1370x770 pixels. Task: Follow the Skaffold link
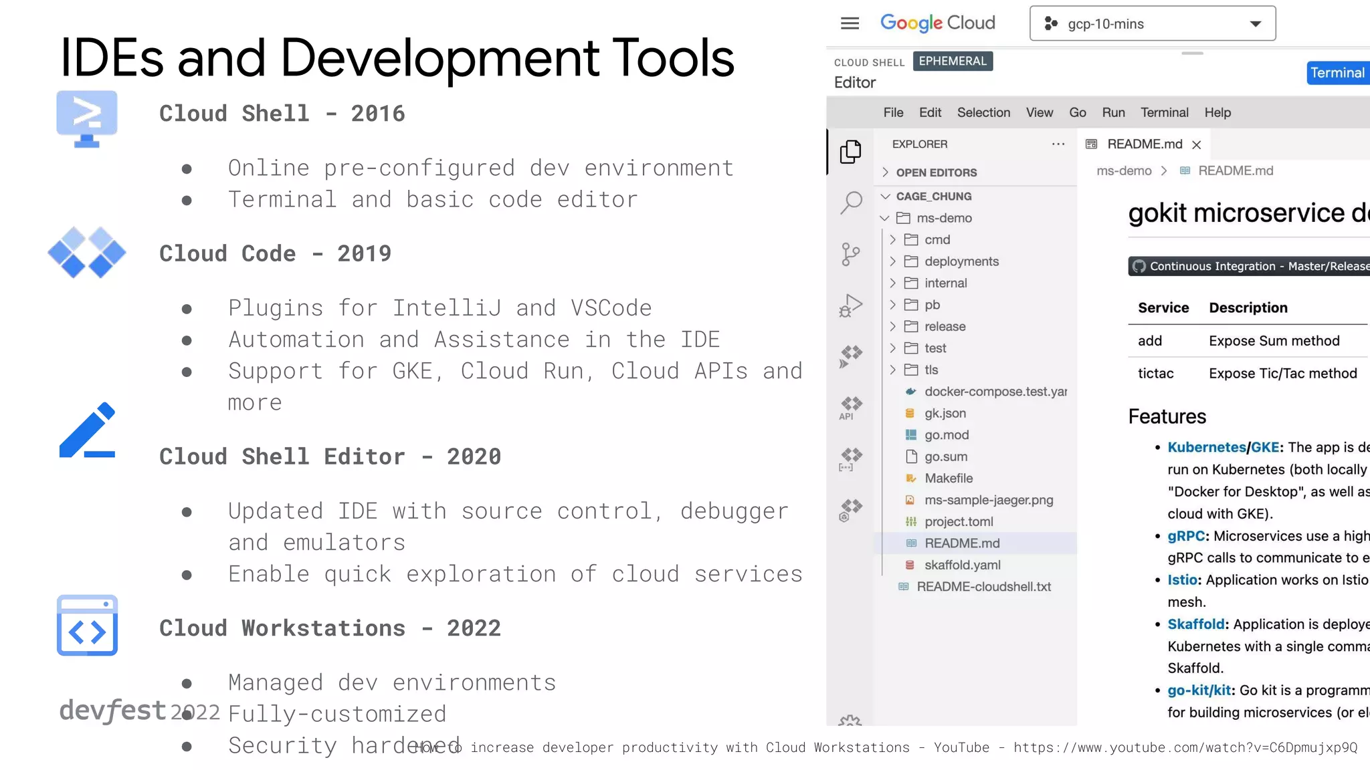coord(1196,624)
